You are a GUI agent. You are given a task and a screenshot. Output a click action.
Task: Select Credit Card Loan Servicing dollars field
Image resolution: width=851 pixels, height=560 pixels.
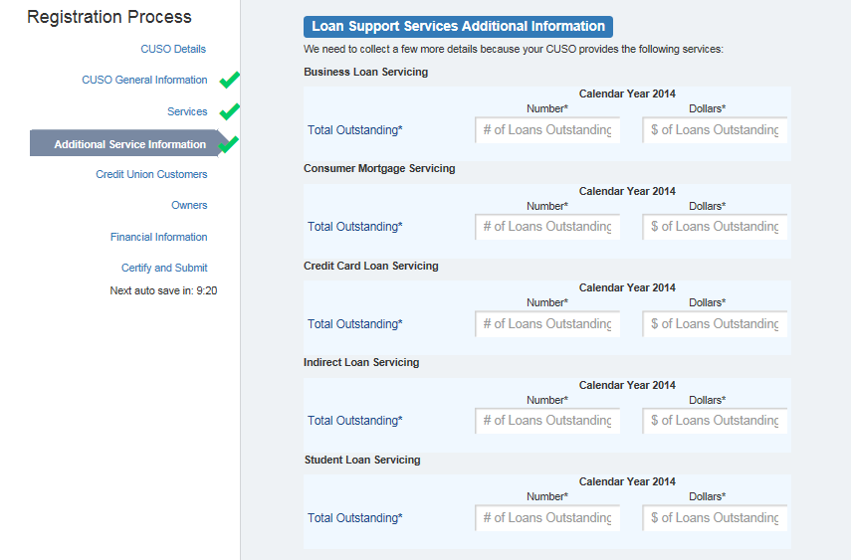coord(715,324)
